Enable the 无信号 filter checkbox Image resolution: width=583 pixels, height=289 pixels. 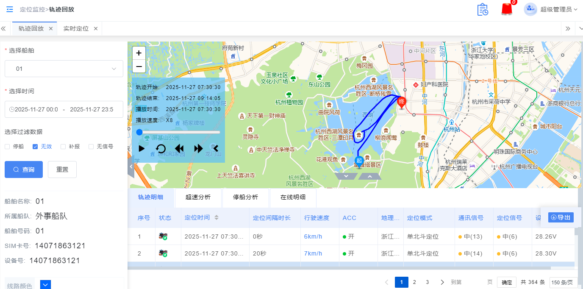(x=91, y=147)
